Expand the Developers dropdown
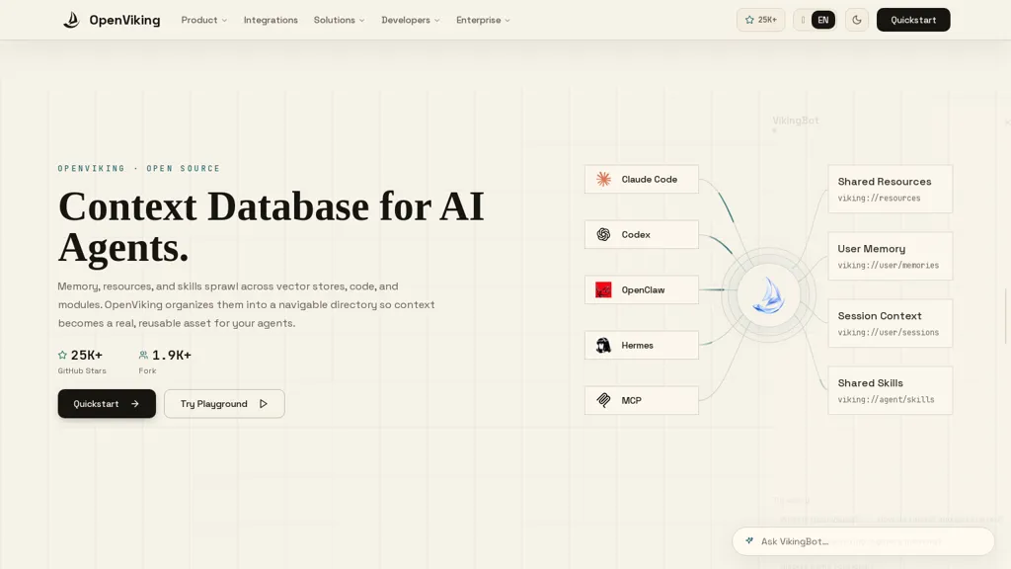The width and height of the screenshot is (1011, 569). [x=410, y=20]
